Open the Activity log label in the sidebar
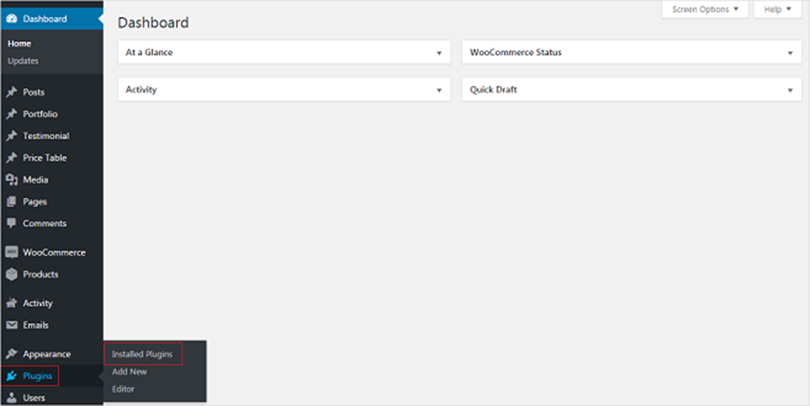 point(38,304)
